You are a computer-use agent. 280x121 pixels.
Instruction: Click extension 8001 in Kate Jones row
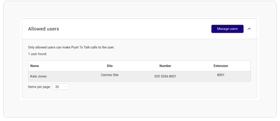click(221, 75)
